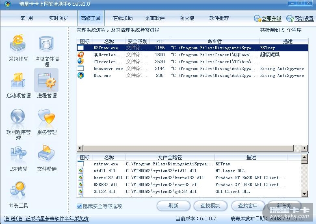Click the 新任务 button
The height and width of the screenshot is (224, 316).
coord(284,206)
